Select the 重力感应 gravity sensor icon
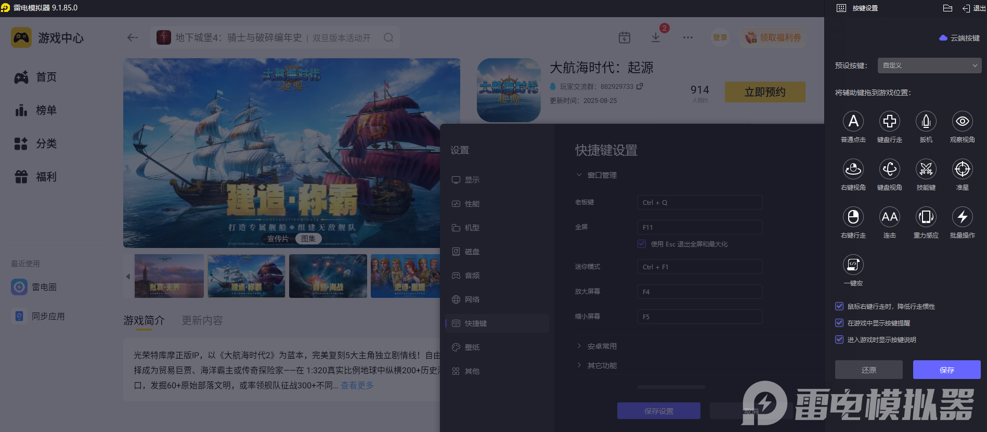Screen dimensions: 987x432 point(926,217)
